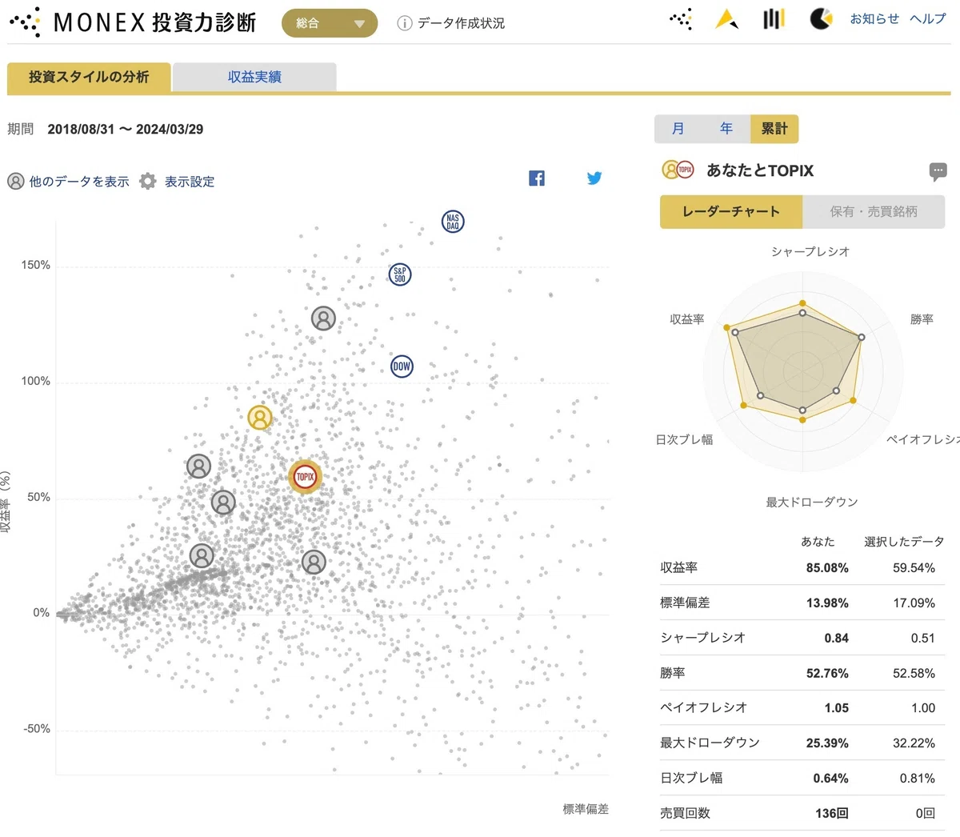Switch the period toggle to 年
The width and height of the screenshot is (960, 837).
point(726,129)
